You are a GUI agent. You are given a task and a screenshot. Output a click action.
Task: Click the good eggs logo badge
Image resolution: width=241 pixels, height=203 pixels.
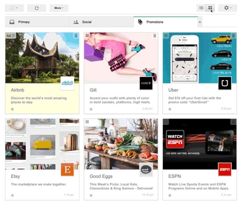(x=146, y=169)
